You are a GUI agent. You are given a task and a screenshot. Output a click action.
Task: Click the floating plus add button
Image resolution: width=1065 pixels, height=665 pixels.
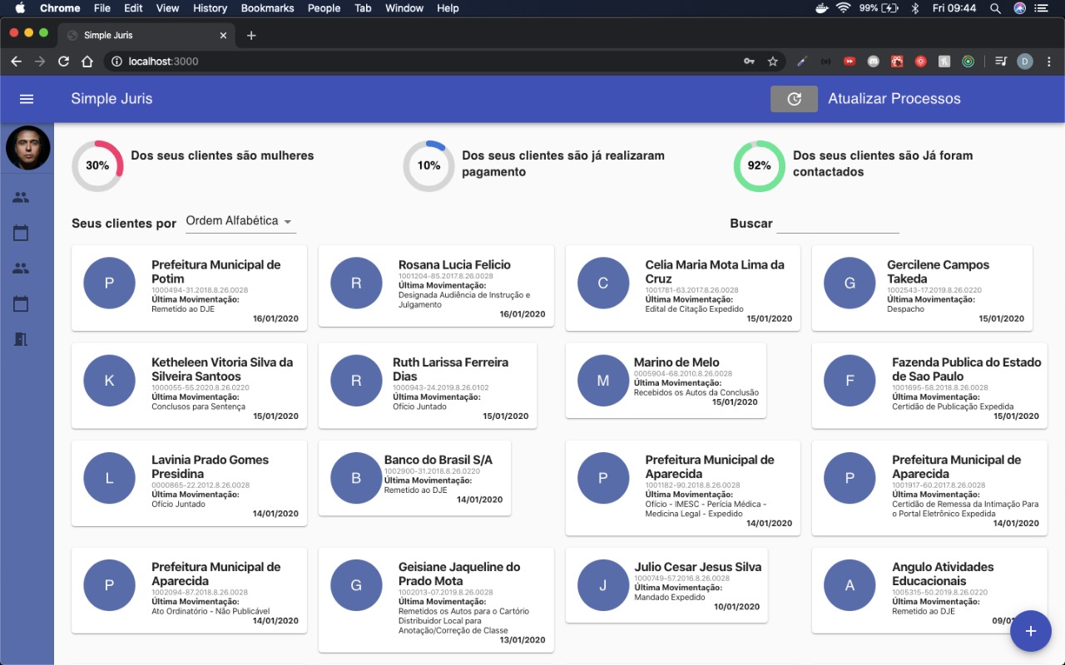pos(1031,631)
